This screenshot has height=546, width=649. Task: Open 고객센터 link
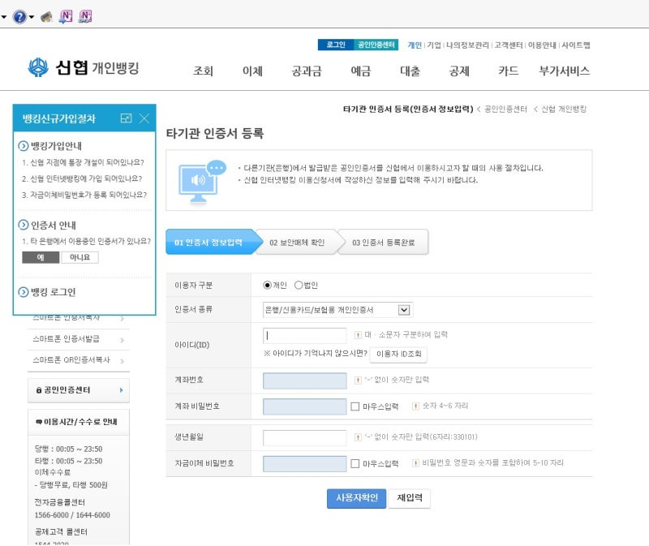[x=509, y=45]
